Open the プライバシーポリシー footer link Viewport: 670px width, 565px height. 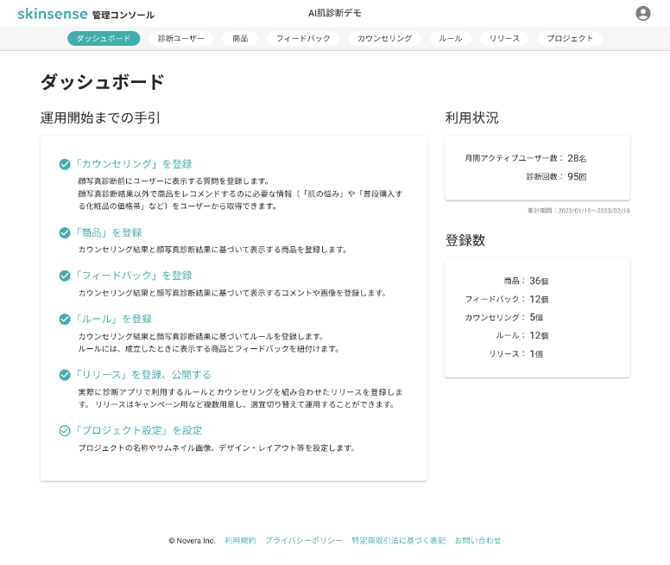click(304, 541)
